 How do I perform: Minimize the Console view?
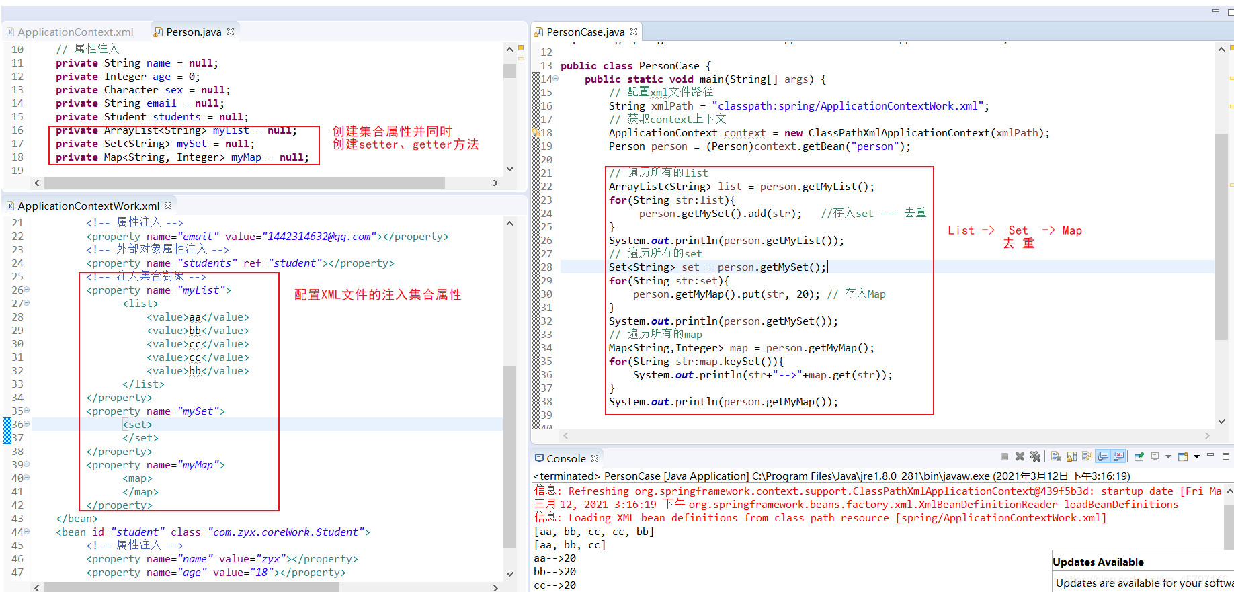1210,455
